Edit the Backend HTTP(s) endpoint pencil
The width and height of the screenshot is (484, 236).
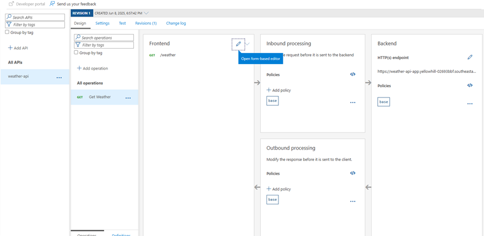pyautogui.click(x=470, y=57)
